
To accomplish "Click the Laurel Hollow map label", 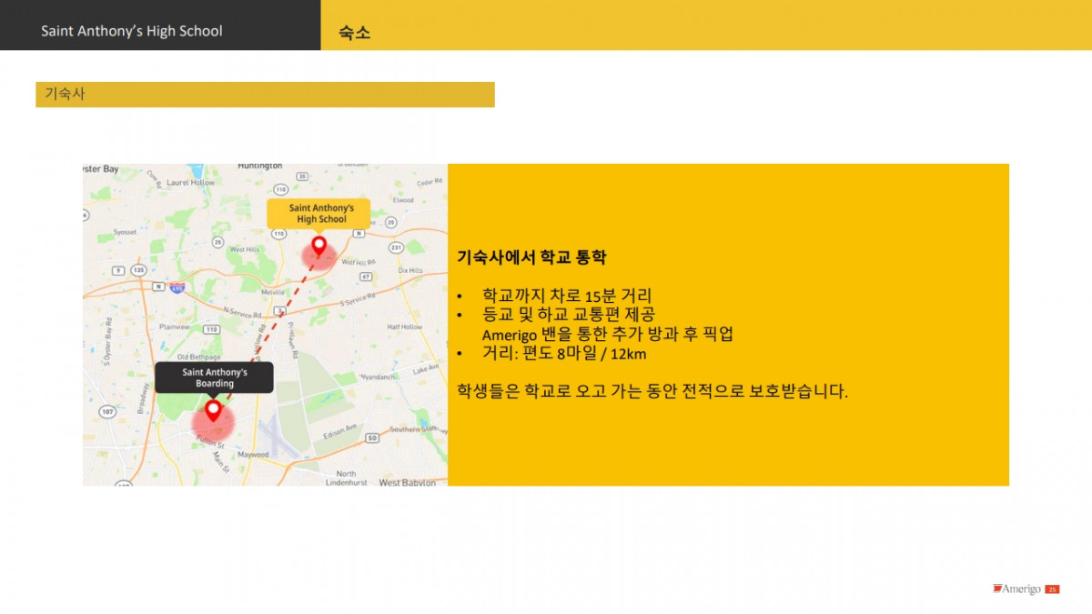I will 190,182.
